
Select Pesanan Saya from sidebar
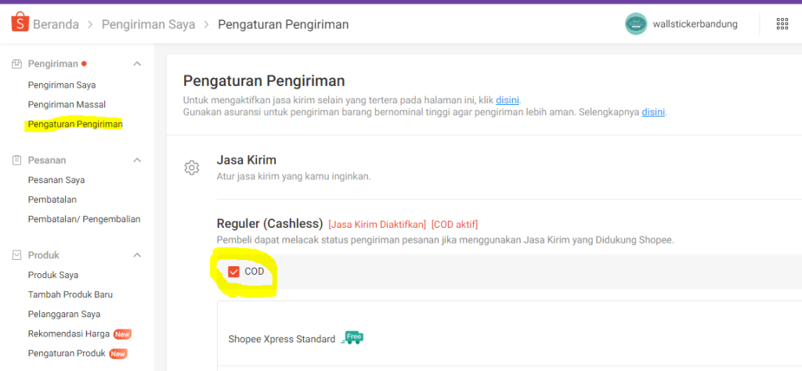pyautogui.click(x=56, y=180)
